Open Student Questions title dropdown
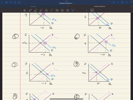This screenshot has height=100, width=133. click(66, 3)
